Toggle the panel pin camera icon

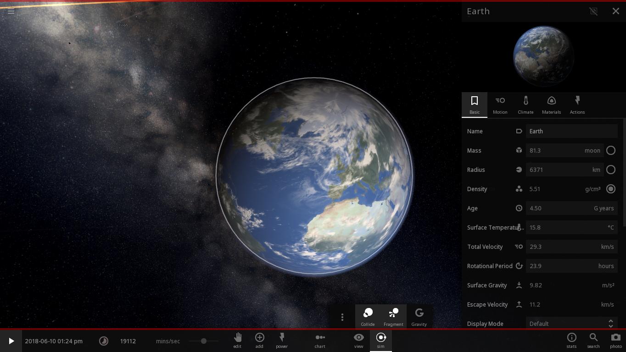point(593,11)
